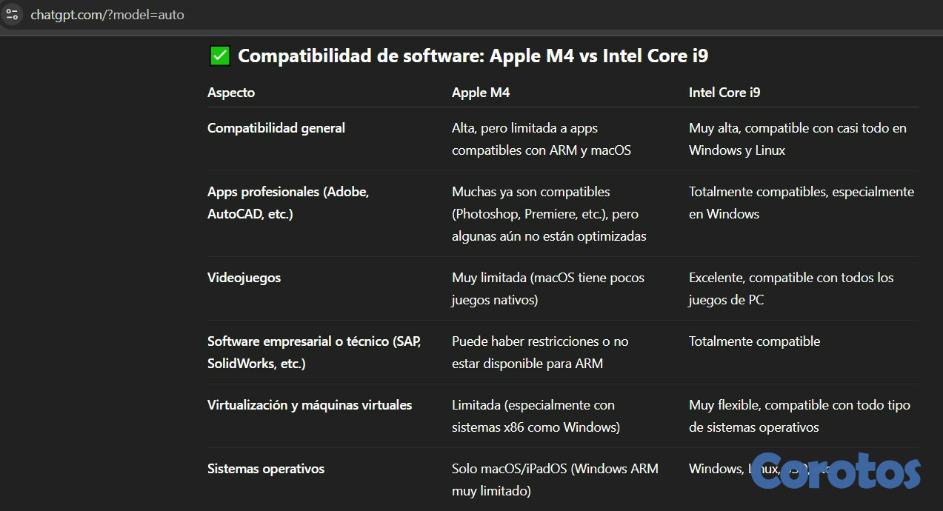Click the 'Sistemas operativos' row label

[266, 469]
